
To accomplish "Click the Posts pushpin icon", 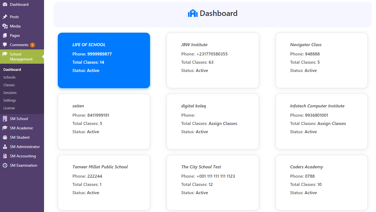I will 5,17.
